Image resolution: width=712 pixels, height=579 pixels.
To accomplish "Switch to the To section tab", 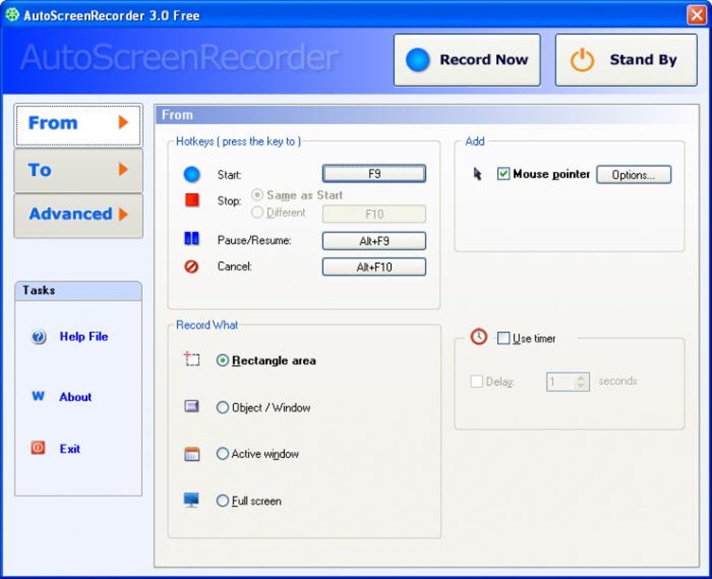I will coord(78,170).
